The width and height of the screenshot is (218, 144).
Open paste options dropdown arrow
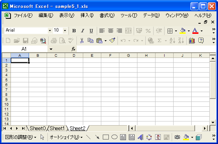point(105,41)
